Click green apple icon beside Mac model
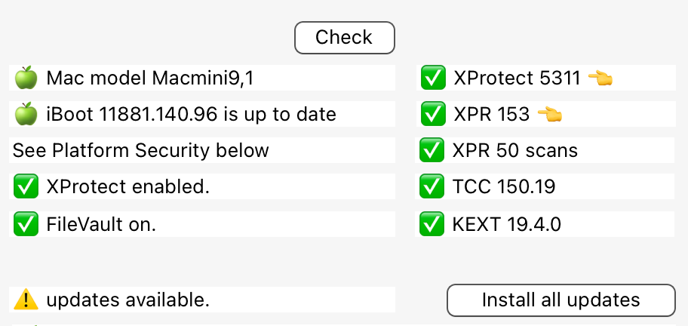688x326 pixels. point(26,78)
